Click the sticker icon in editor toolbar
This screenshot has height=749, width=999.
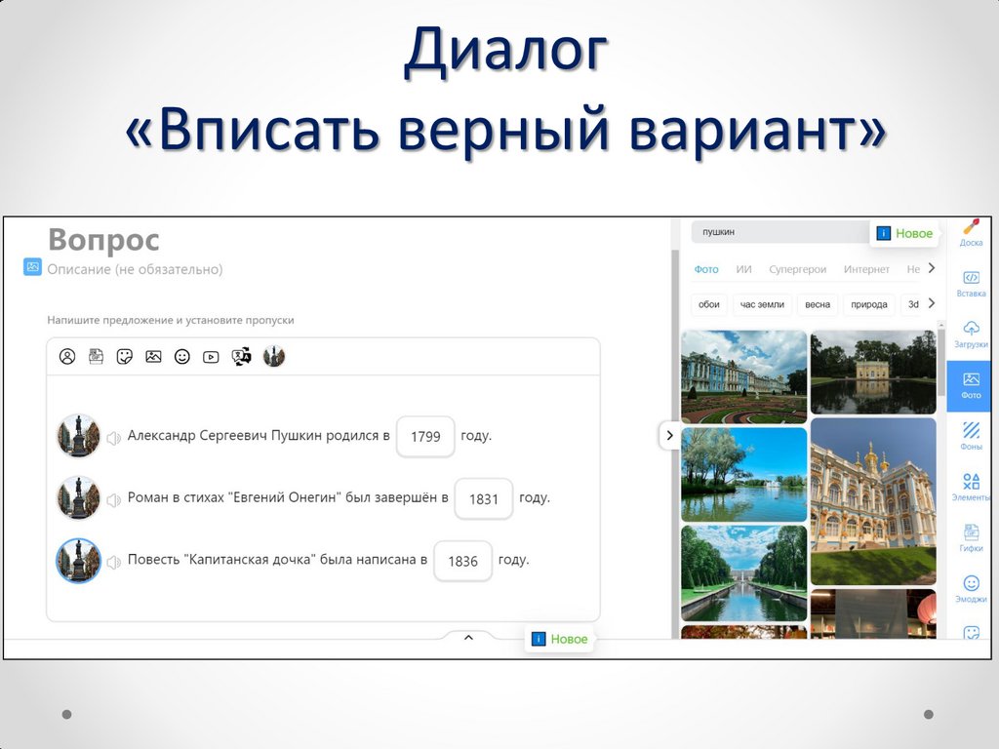point(125,357)
